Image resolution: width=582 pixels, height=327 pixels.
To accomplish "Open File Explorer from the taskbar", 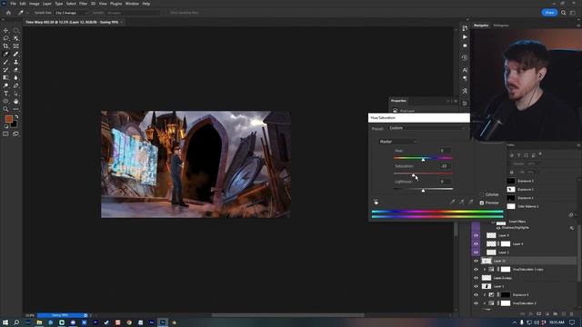I will pyautogui.click(x=39, y=322).
